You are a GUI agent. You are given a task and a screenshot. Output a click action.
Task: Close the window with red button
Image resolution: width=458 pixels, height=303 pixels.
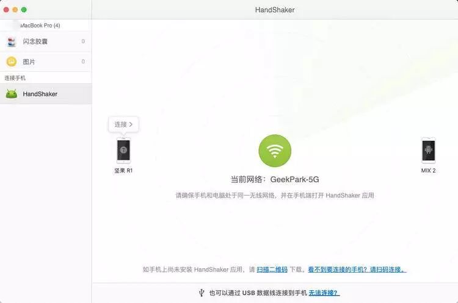(6, 10)
